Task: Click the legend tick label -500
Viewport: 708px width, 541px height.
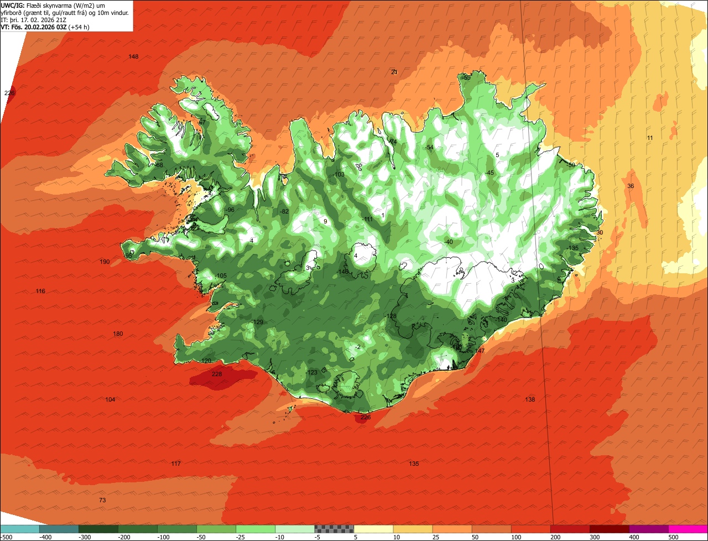Action: pyautogui.click(x=6, y=537)
